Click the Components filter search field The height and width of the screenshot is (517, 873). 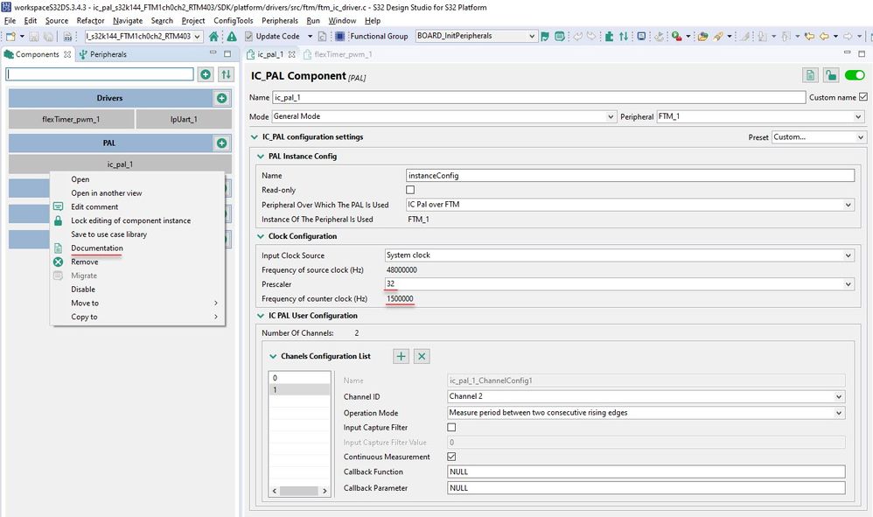tap(100, 74)
